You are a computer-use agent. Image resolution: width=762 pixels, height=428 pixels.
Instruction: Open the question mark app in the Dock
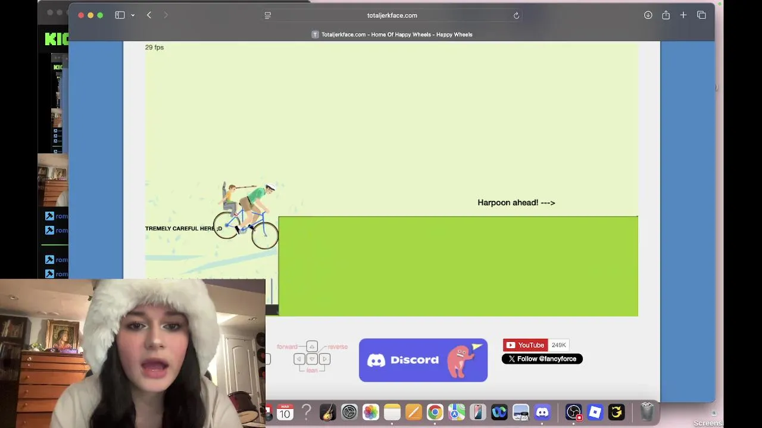306,412
